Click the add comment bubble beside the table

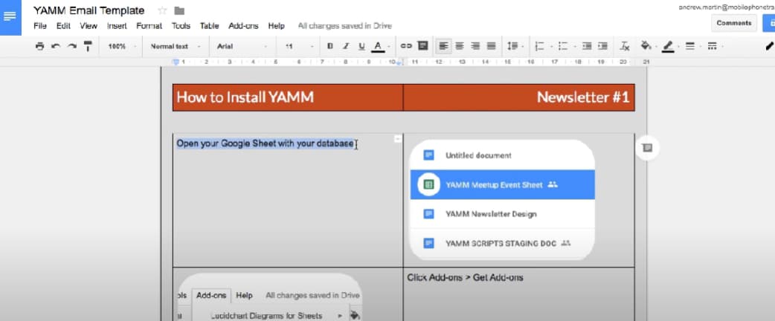click(647, 148)
